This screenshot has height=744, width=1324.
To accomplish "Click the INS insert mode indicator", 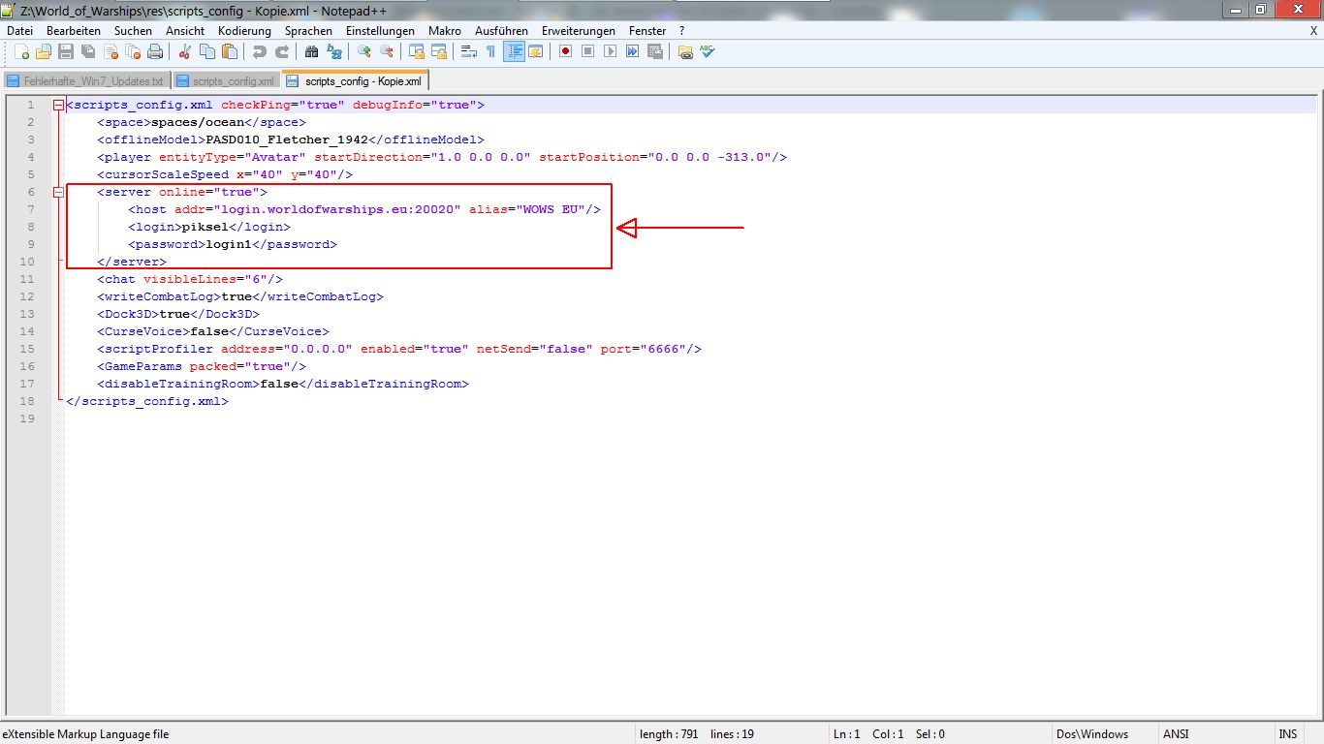I will 1287,734.
